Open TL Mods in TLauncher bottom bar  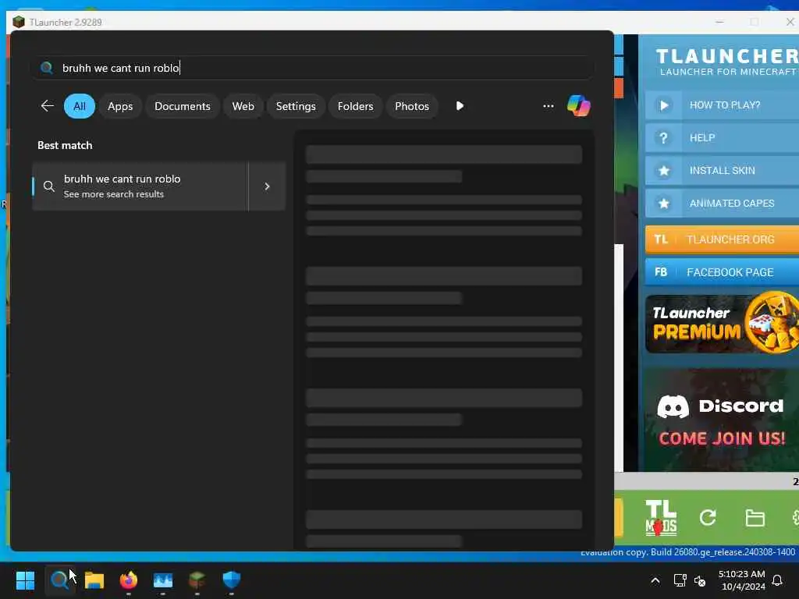click(661, 518)
